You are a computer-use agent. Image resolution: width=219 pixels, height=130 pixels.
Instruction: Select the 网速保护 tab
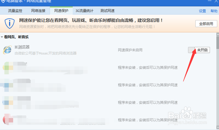coord(61,11)
